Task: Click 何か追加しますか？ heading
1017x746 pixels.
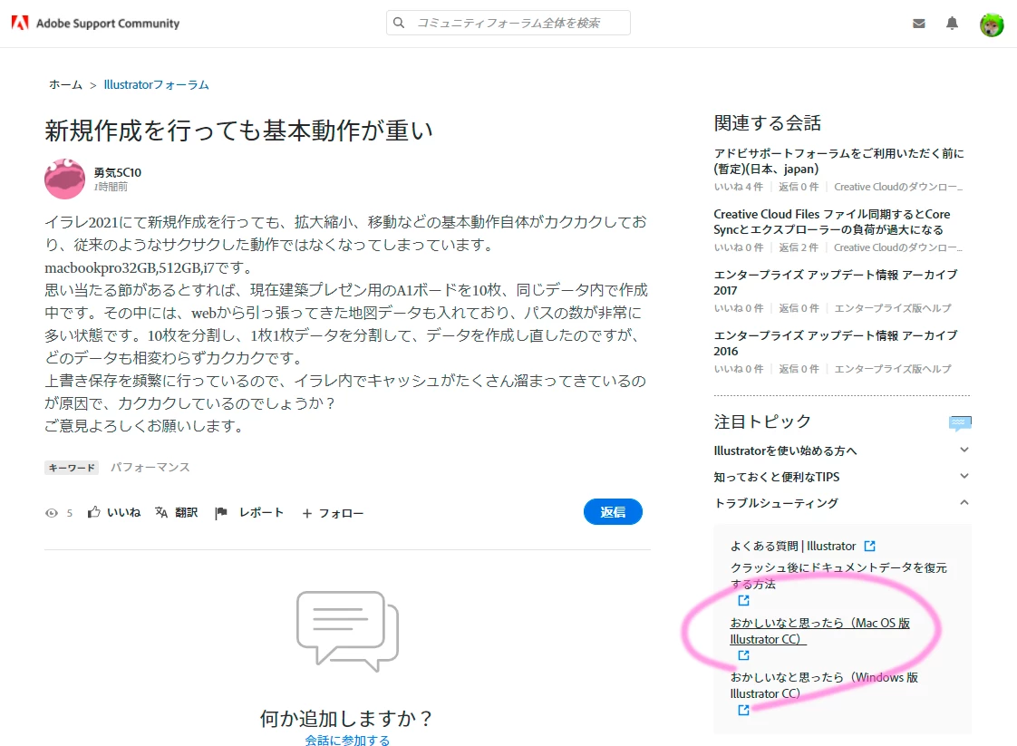Action: [346, 718]
